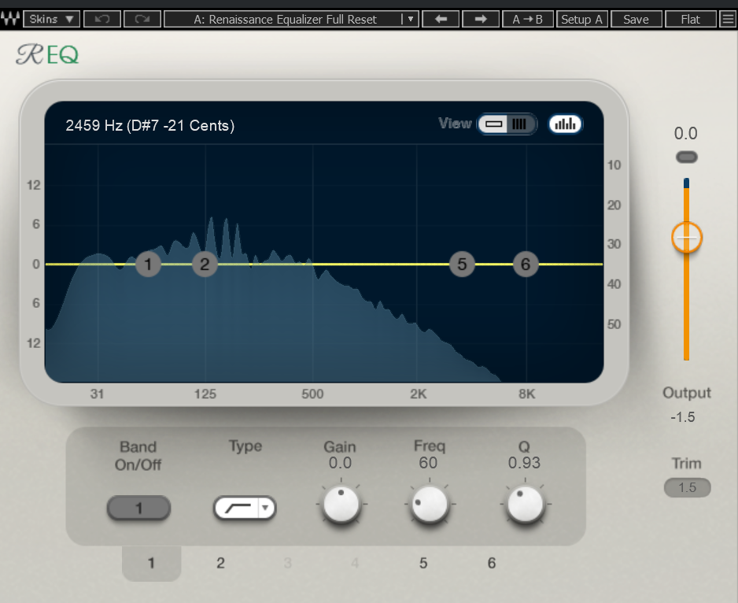Click the Save button
Viewport: 738px width, 603px height.
[x=636, y=20]
